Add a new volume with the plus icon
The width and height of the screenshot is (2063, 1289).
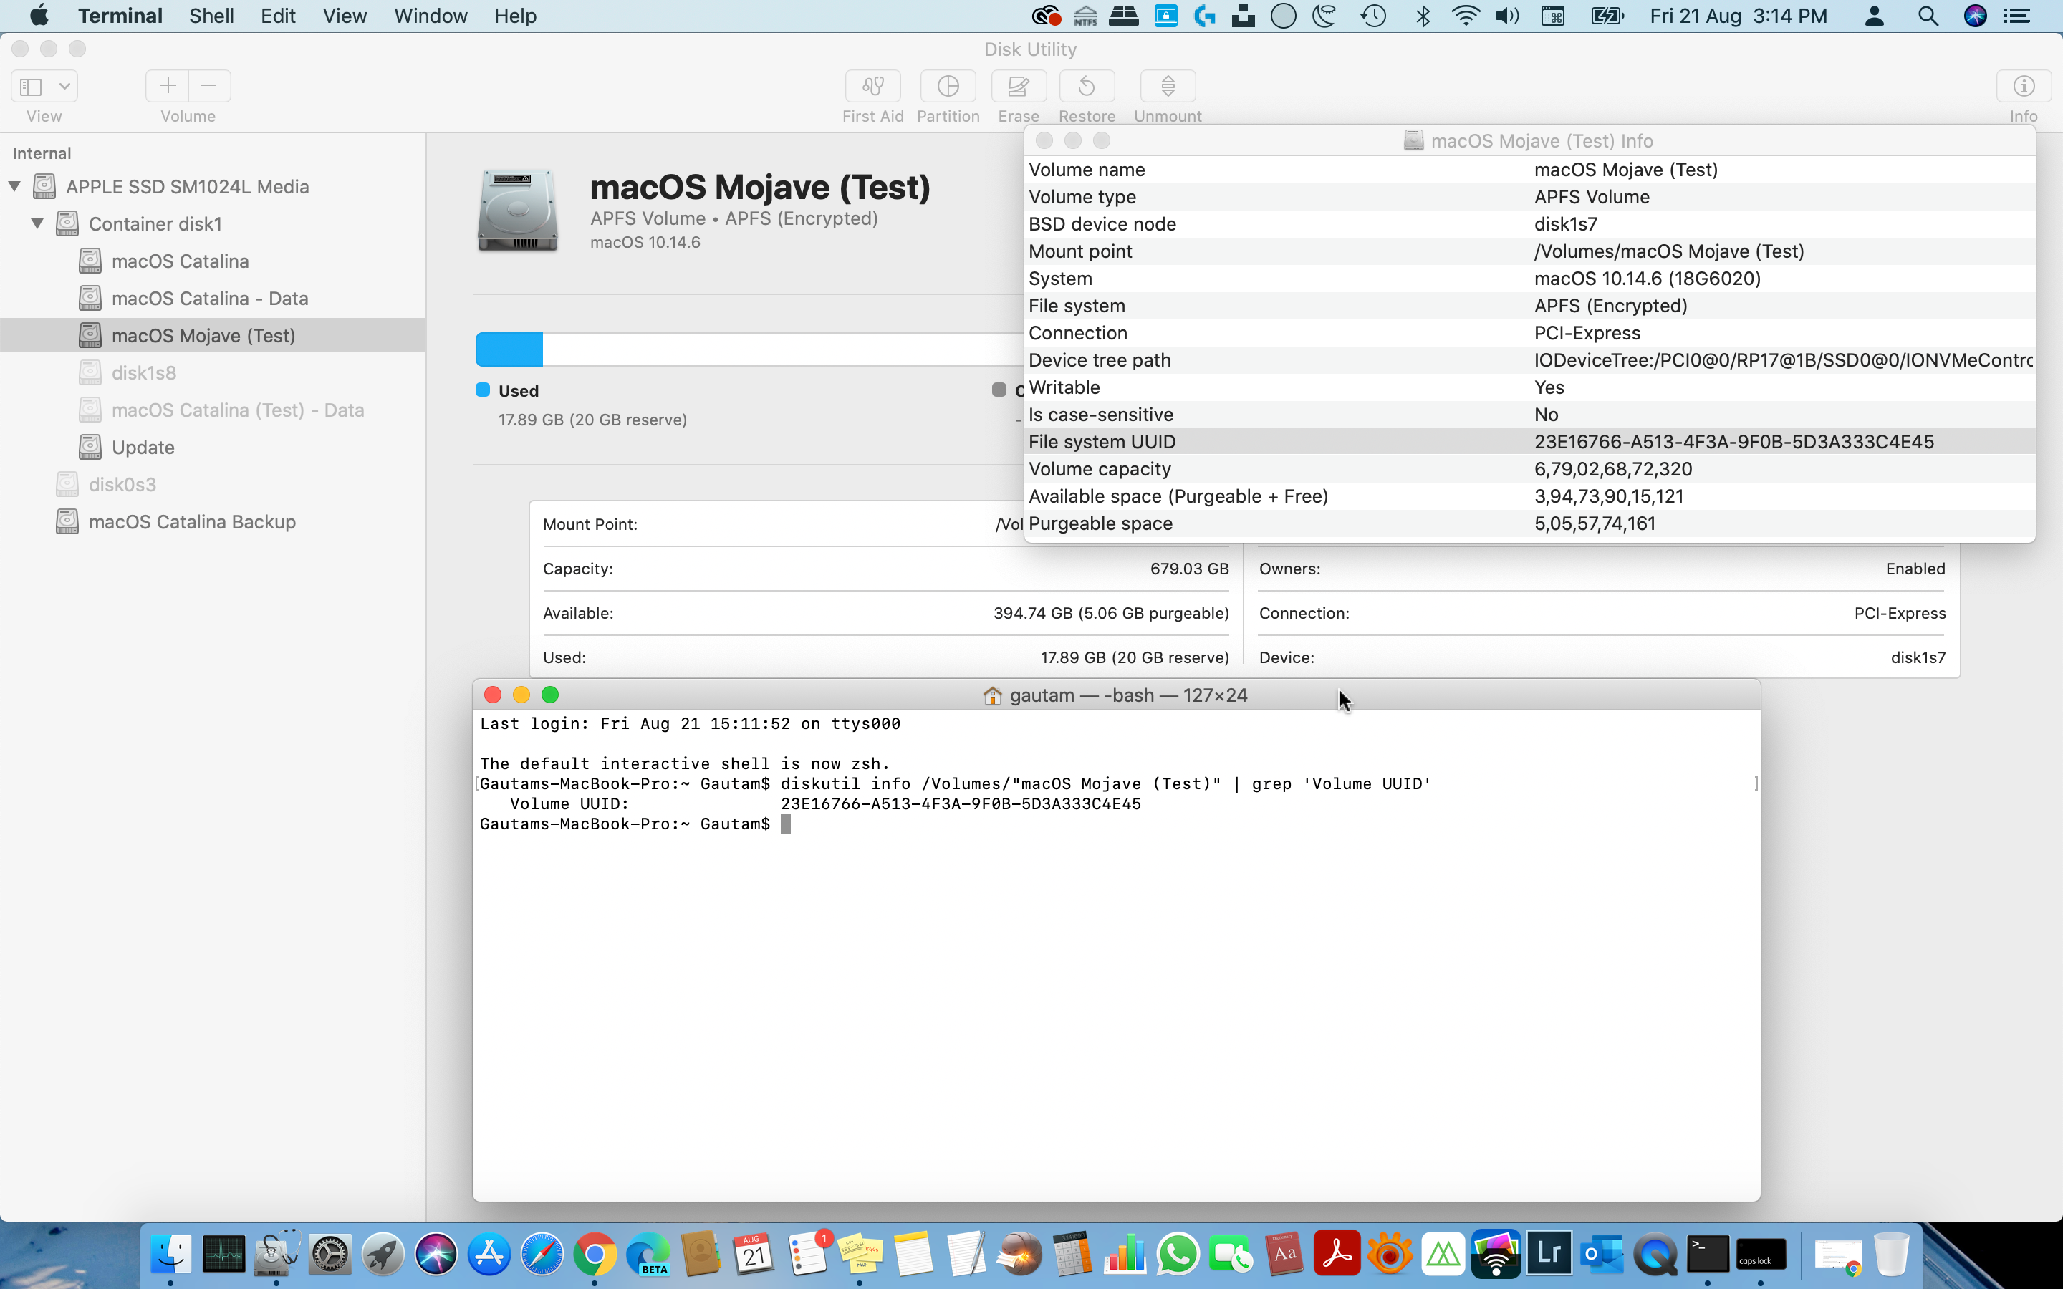tap(167, 85)
